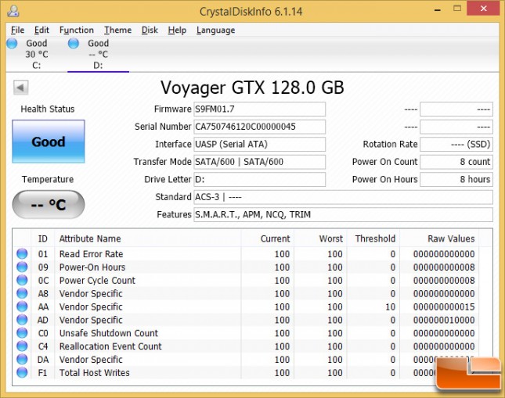Image resolution: width=505 pixels, height=398 pixels.
Task: Select the D: disk tab
Action: 98,54
